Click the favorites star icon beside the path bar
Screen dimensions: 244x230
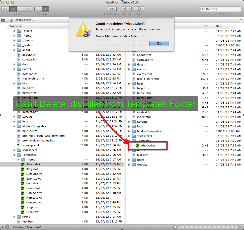3,20
